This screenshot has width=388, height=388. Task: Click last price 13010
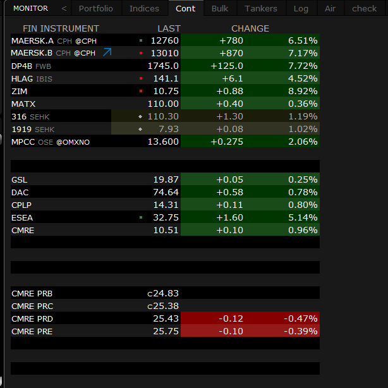tap(164, 53)
